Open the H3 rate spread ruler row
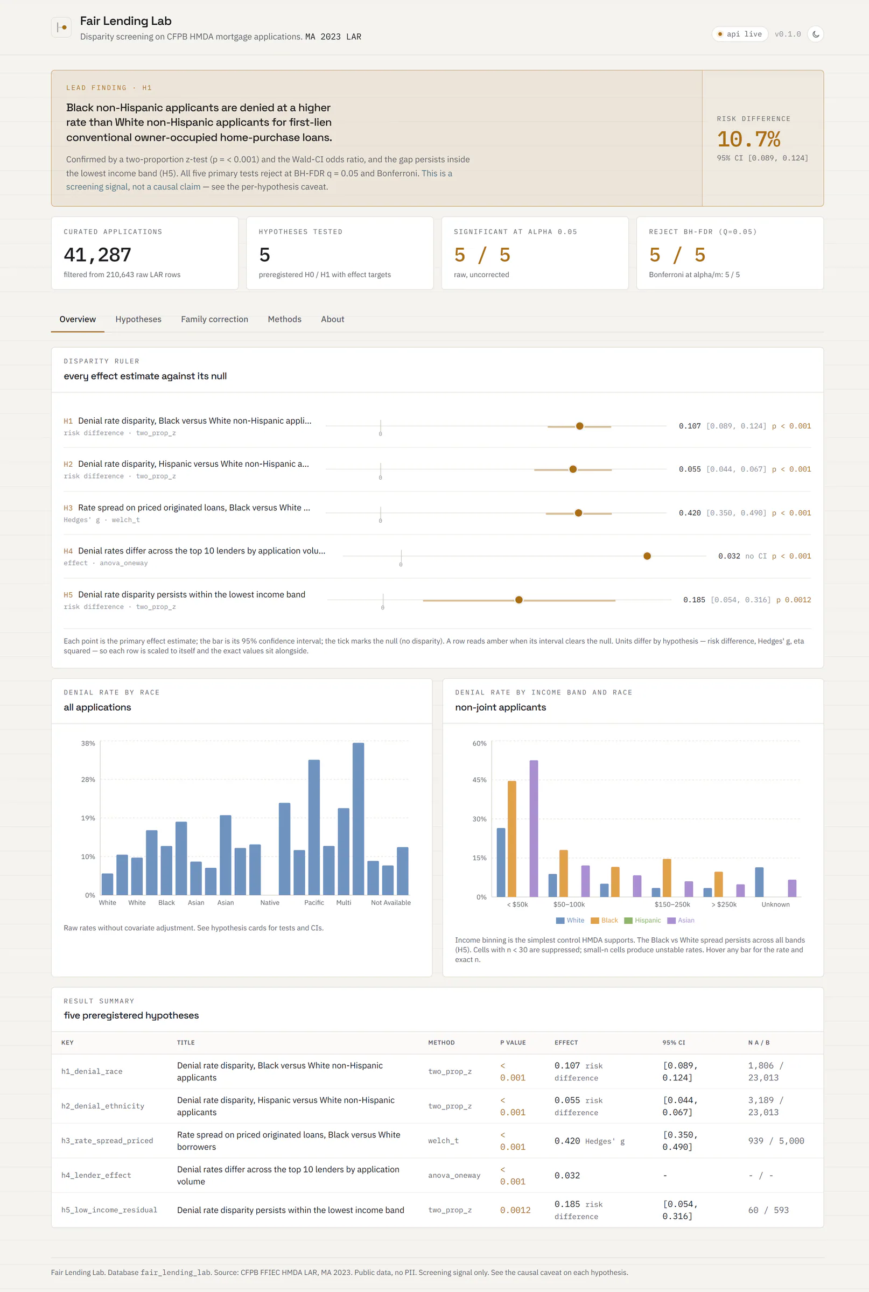869x1292 pixels. [x=437, y=513]
